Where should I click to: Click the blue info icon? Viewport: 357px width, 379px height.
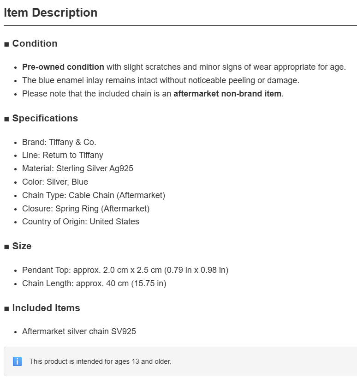click(x=18, y=361)
